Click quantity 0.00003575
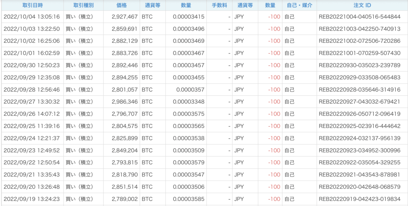This screenshot has width=408, height=206. tap(188, 114)
